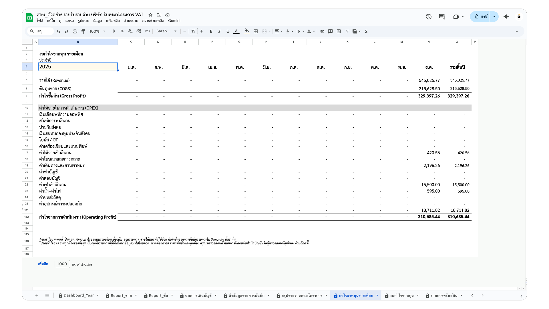Screen dimensions: 549x309
Task: Open the Gemini menu
Action: [174, 21]
